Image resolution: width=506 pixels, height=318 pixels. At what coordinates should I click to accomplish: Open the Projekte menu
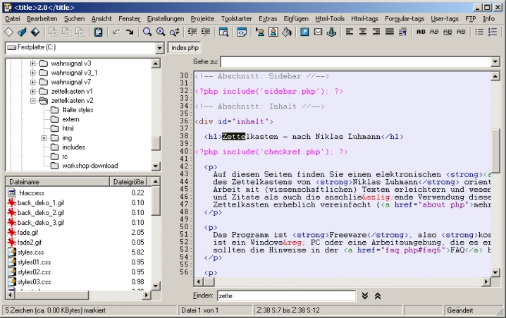[x=203, y=18]
